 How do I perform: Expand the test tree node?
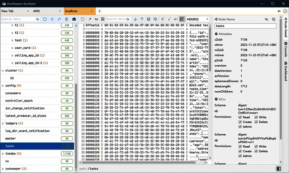coord(12,40)
